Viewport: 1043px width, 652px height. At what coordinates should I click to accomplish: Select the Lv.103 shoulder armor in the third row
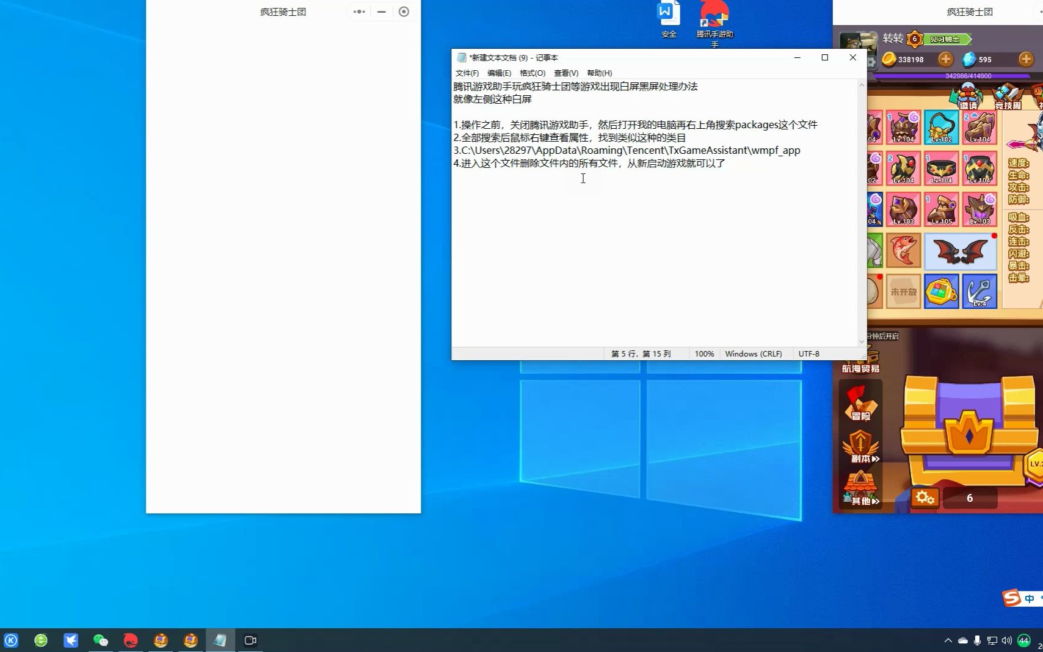tap(903, 209)
